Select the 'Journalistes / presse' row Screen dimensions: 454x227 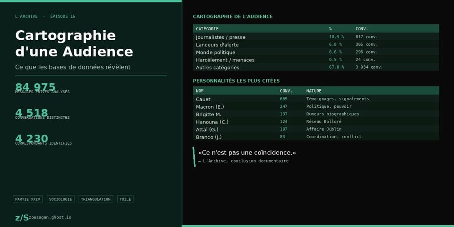tap(316, 37)
